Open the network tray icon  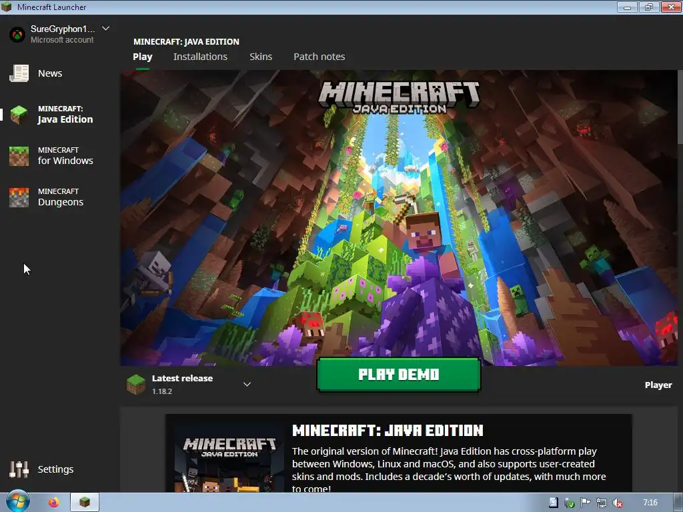(x=601, y=503)
